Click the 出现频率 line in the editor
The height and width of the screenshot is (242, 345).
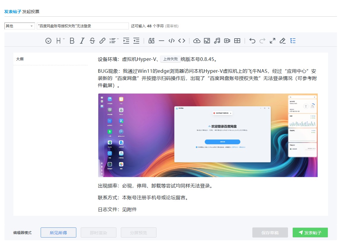(156, 186)
